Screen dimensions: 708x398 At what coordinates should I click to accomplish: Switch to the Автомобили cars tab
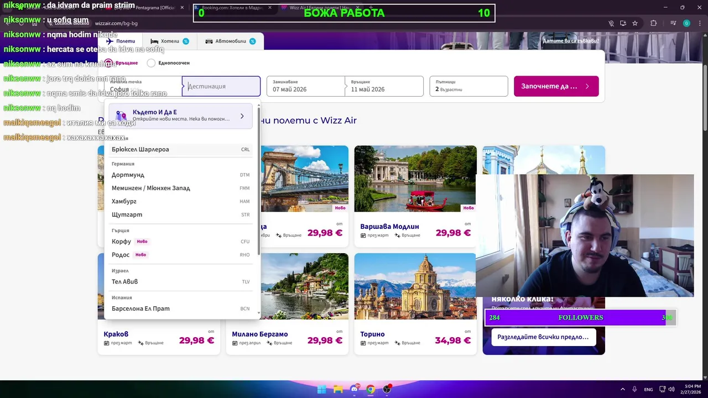(230, 41)
